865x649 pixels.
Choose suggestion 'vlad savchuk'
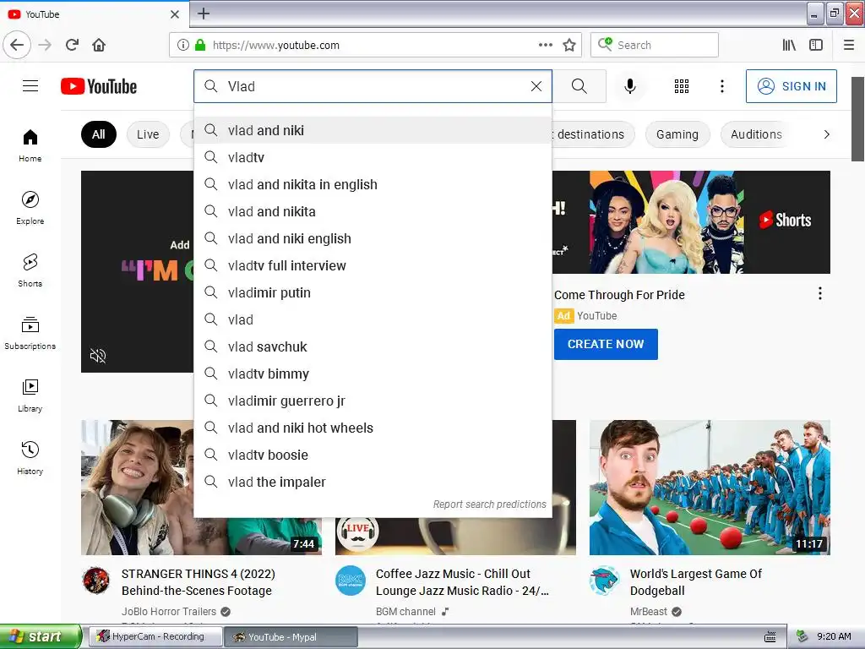373,346
